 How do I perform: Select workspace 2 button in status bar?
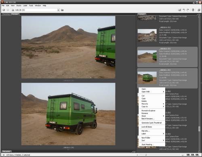pyautogui.click(x=193, y=155)
